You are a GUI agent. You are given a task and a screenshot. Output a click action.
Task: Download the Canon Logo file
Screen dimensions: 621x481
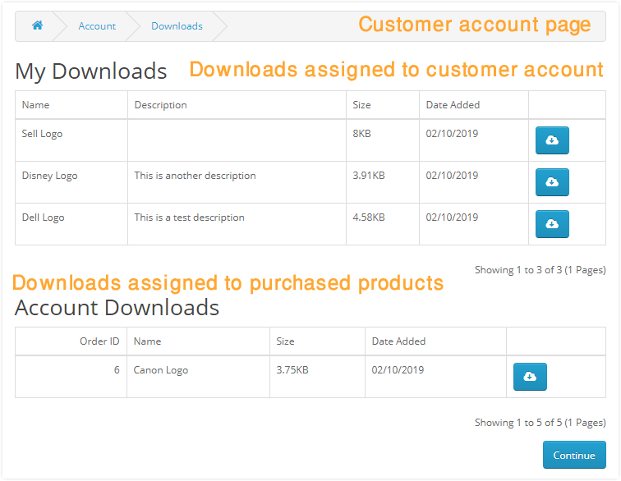[x=530, y=377]
